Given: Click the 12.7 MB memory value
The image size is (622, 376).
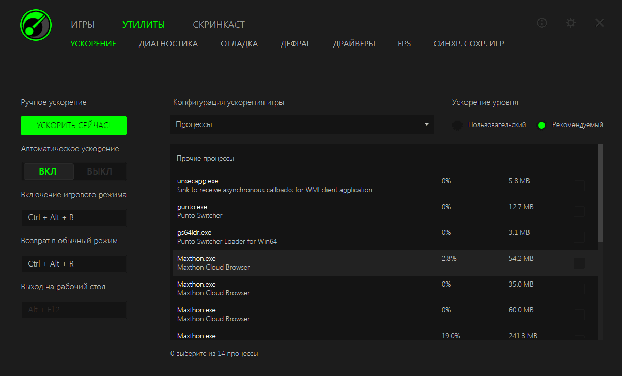Looking at the screenshot, I should click(521, 207).
